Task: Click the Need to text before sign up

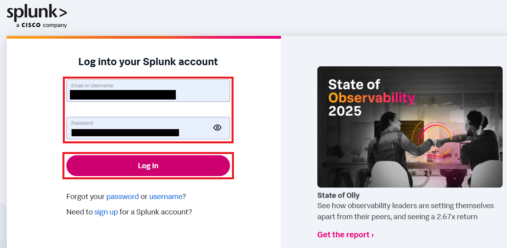Action: tap(79, 212)
